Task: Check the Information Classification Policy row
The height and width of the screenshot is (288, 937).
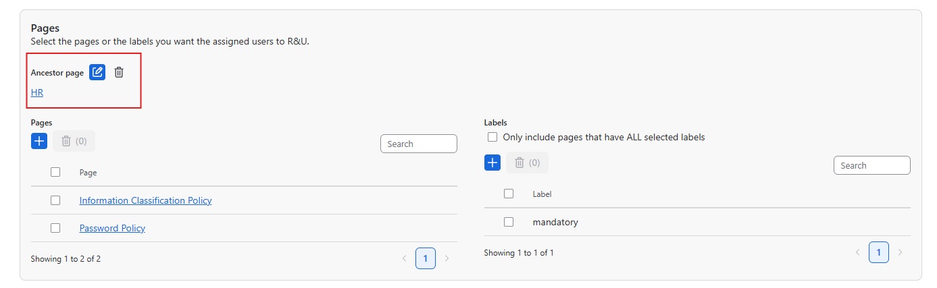Action: tap(55, 200)
